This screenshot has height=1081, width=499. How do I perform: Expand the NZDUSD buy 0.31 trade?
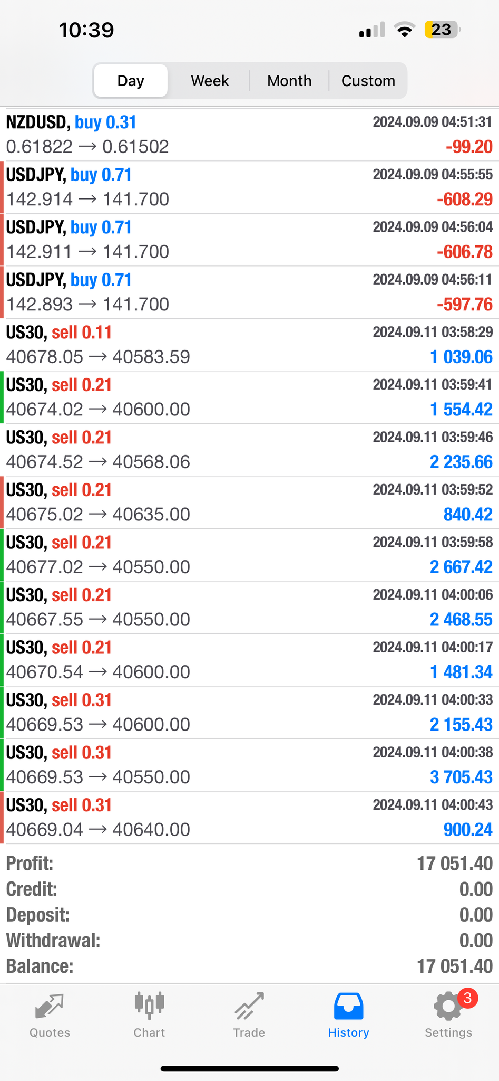click(x=249, y=135)
